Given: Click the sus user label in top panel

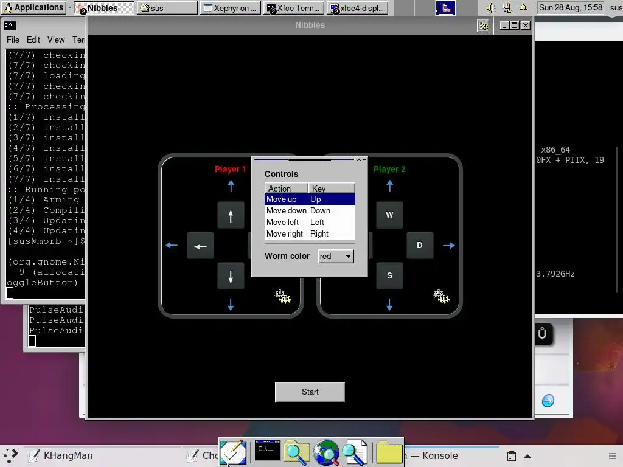Looking at the screenshot, I should [x=616, y=7].
